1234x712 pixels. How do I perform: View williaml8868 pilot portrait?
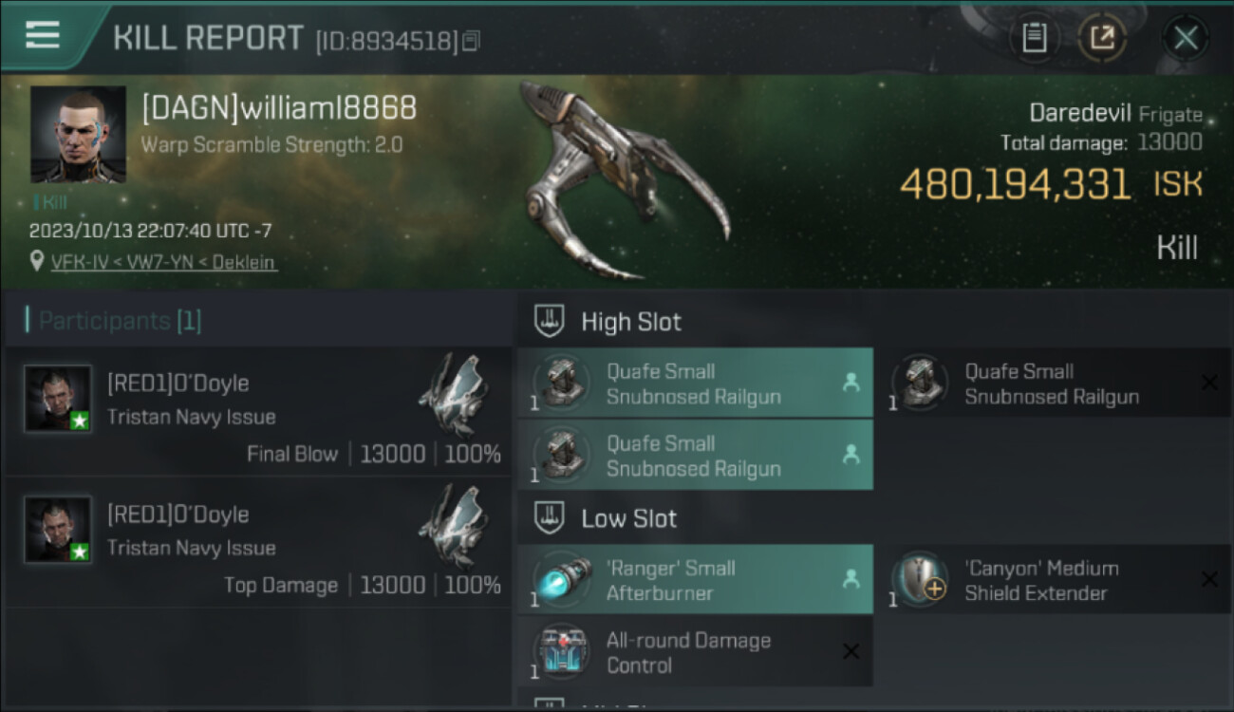[x=78, y=134]
